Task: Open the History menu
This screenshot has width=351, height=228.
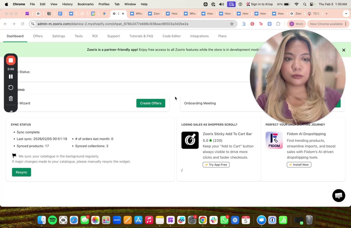Action: tap(68, 4)
